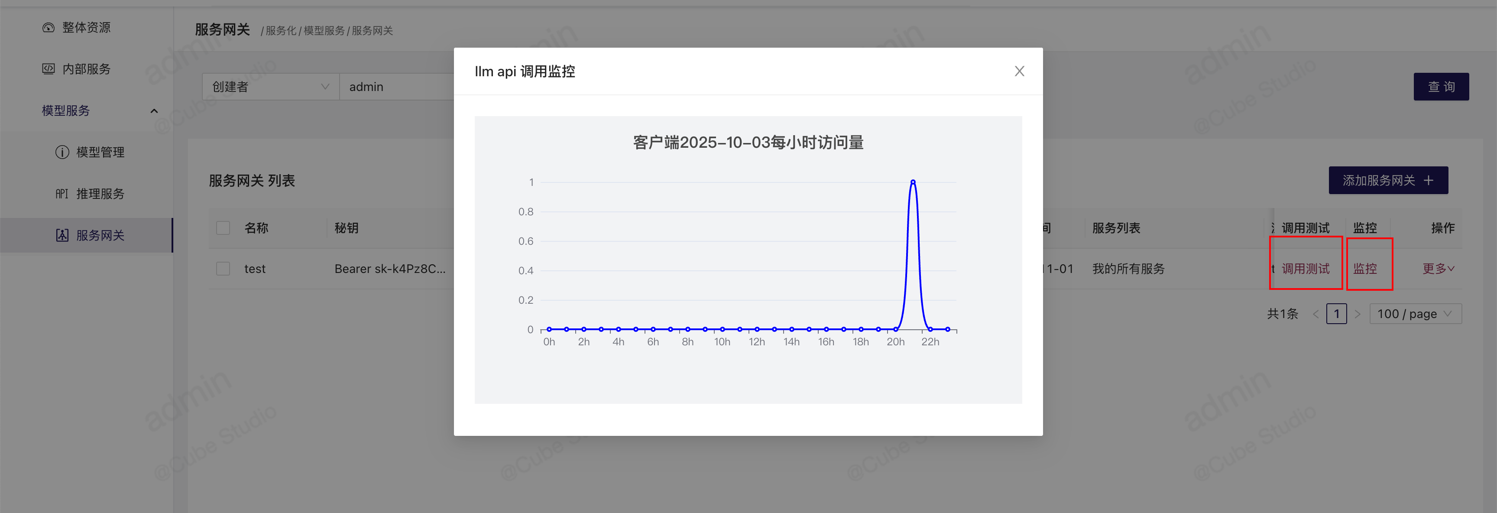This screenshot has width=1497, height=513.
Task: Go to next page arrow
Action: (x=1358, y=314)
